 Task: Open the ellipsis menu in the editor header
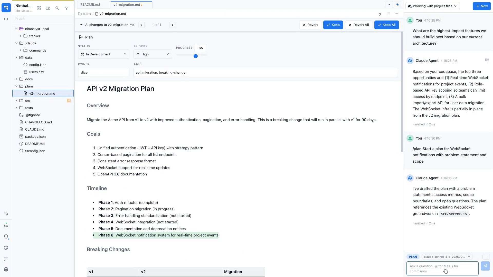[396, 14]
